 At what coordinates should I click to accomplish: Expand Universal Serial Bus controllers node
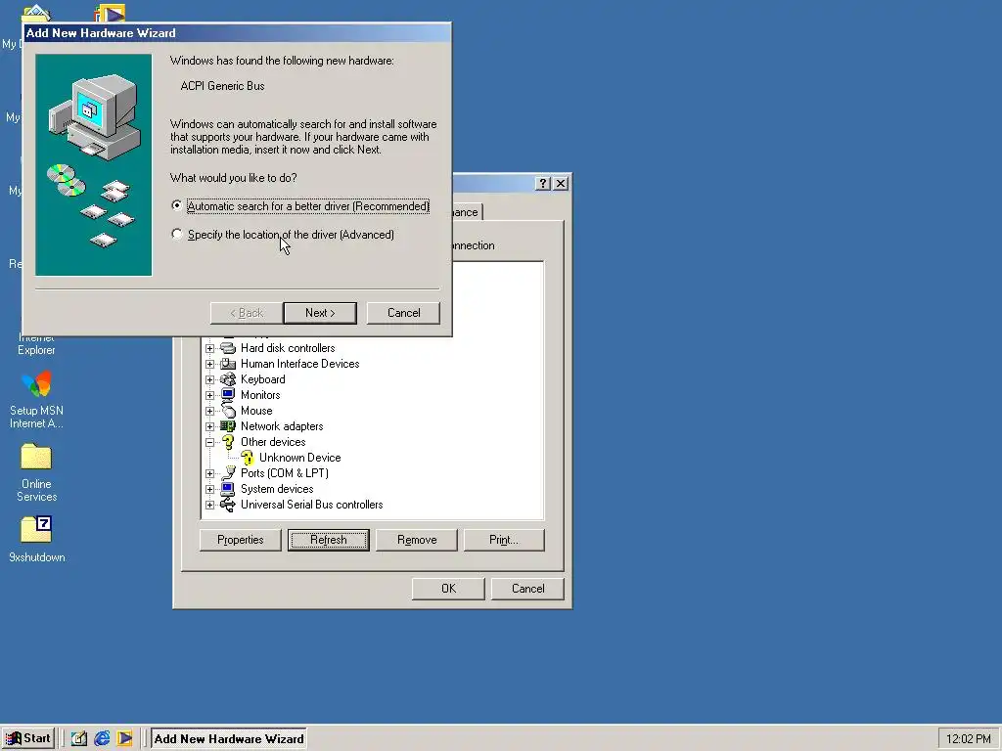tap(209, 505)
